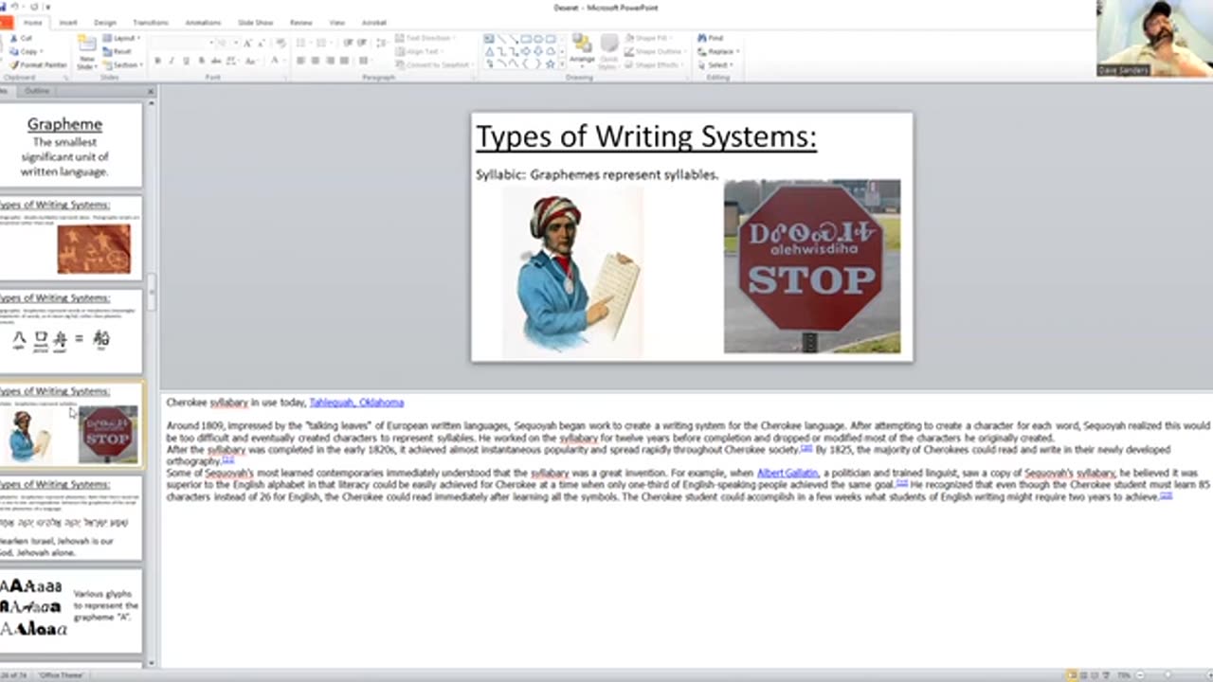Viewport: 1213px width, 682px height.
Task: Switch to the Insert tab
Action: [68, 22]
